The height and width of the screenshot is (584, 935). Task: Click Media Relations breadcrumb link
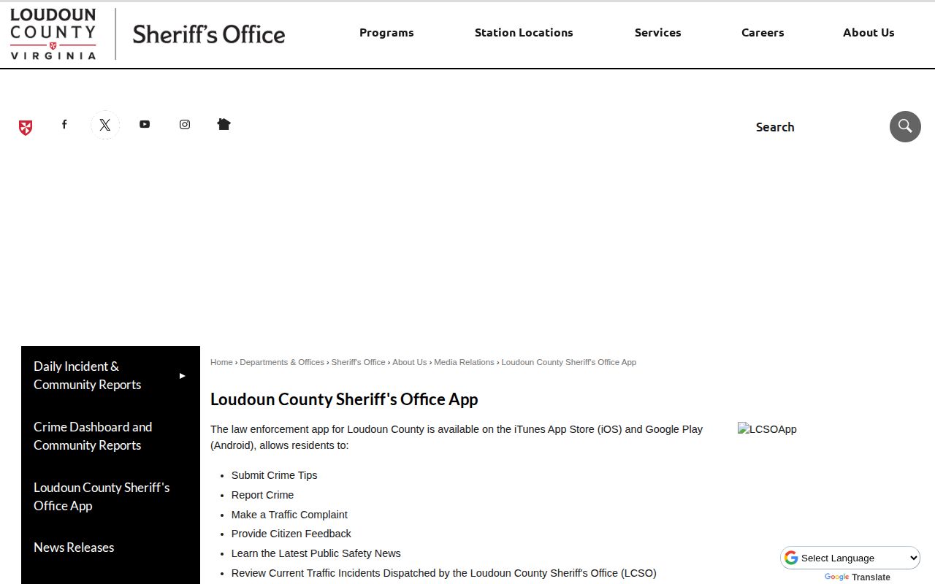pos(465,362)
